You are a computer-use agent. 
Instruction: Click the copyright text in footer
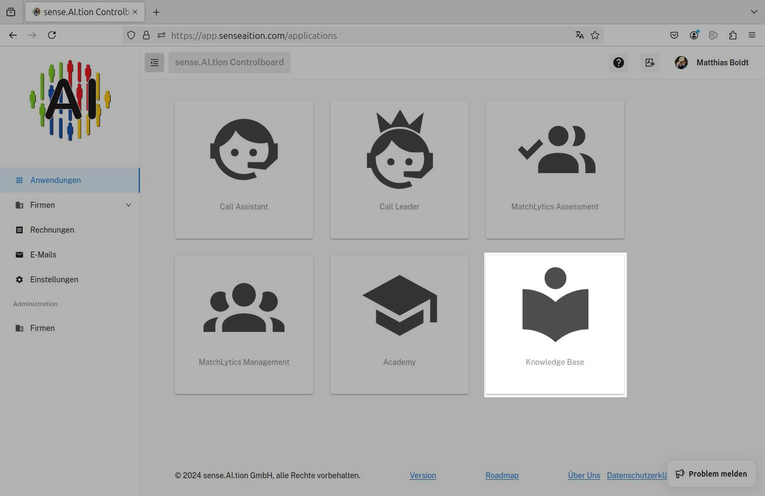pos(268,475)
